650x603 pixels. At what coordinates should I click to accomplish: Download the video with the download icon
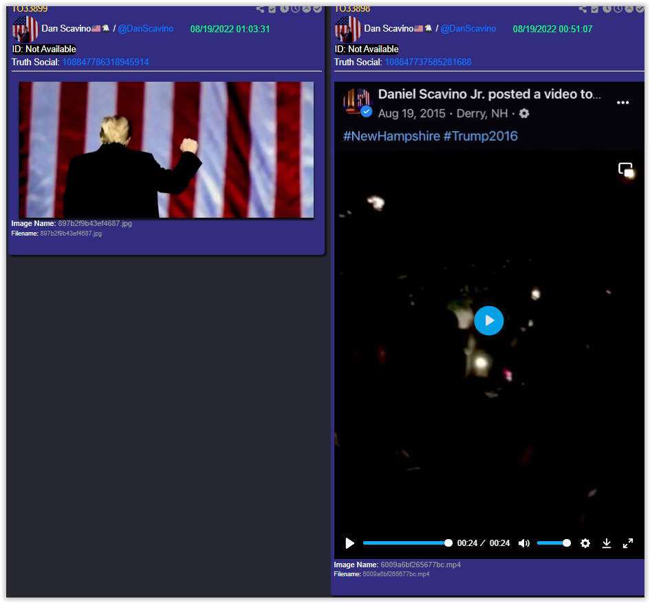pyautogui.click(x=607, y=543)
